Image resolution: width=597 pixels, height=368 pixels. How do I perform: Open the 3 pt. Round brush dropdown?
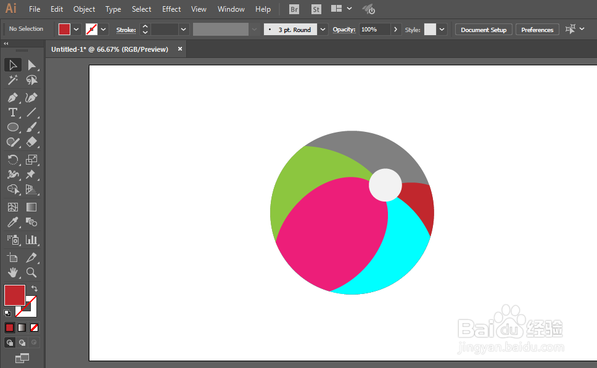(323, 30)
